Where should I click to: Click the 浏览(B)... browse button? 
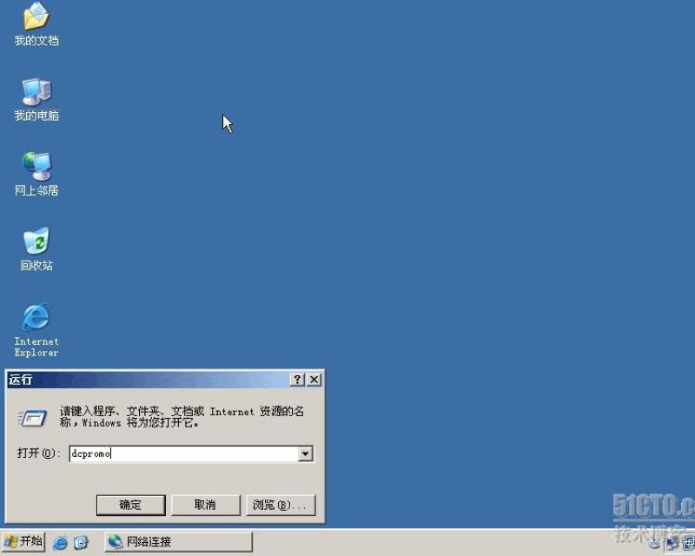280,505
